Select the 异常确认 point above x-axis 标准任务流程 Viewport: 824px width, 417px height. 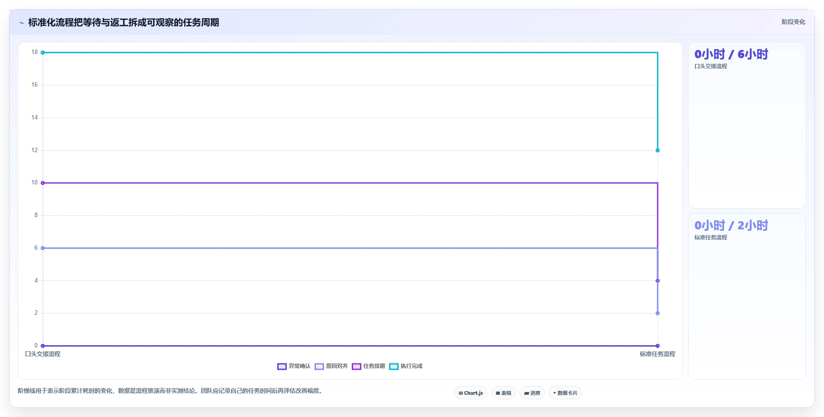(x=658, y=346)
